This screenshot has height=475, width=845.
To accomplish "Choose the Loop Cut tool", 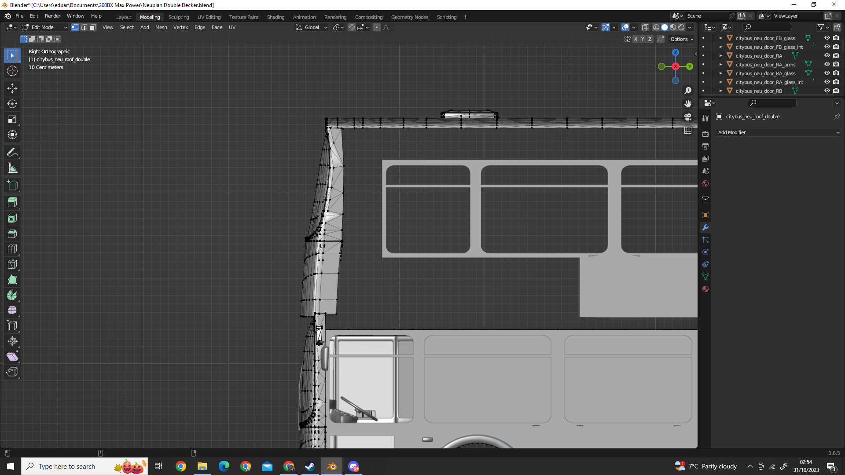I will (x=12, y=249).
